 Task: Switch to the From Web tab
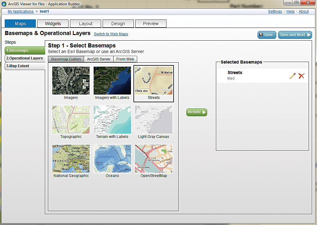click(x=125, y=59)
